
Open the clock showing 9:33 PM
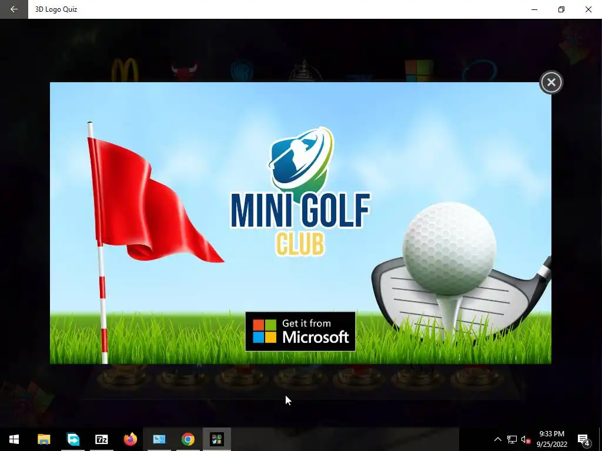pyautogui.click(x=551, y=439)
